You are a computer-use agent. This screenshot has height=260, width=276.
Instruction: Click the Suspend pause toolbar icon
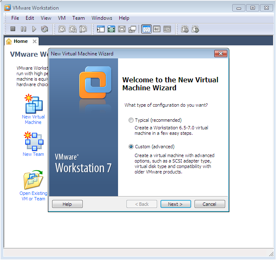coord(24,29)
